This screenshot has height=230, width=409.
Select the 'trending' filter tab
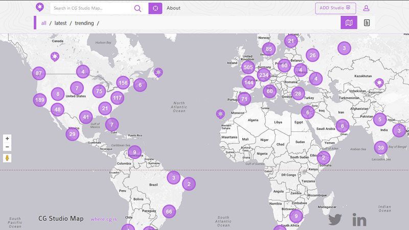click(x=84, y=23)
